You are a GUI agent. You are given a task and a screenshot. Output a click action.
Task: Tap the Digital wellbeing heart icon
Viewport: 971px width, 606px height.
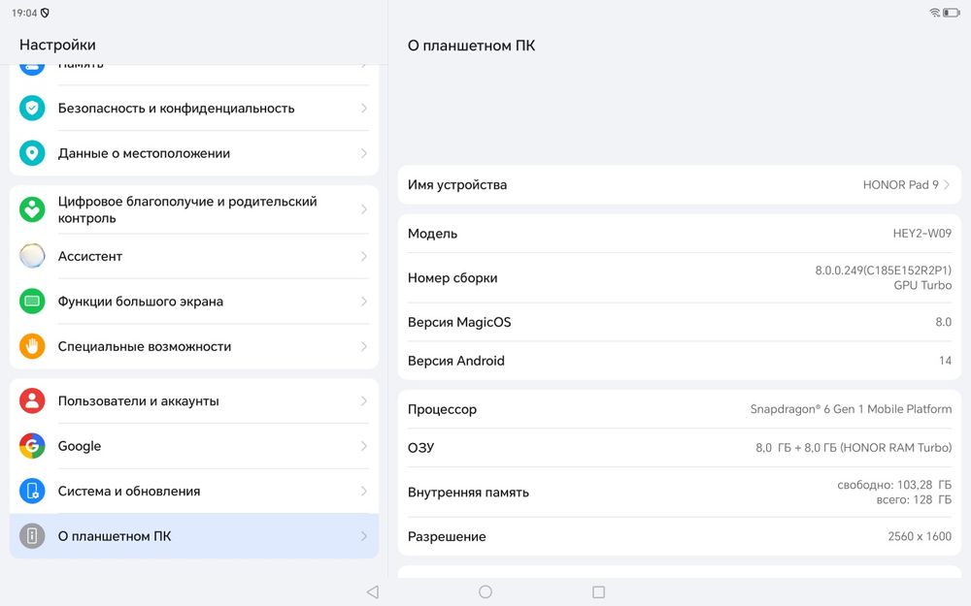tap(32, 209)
